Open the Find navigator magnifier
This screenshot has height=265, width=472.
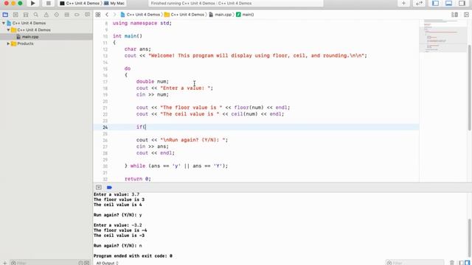[x=36, y=15]
